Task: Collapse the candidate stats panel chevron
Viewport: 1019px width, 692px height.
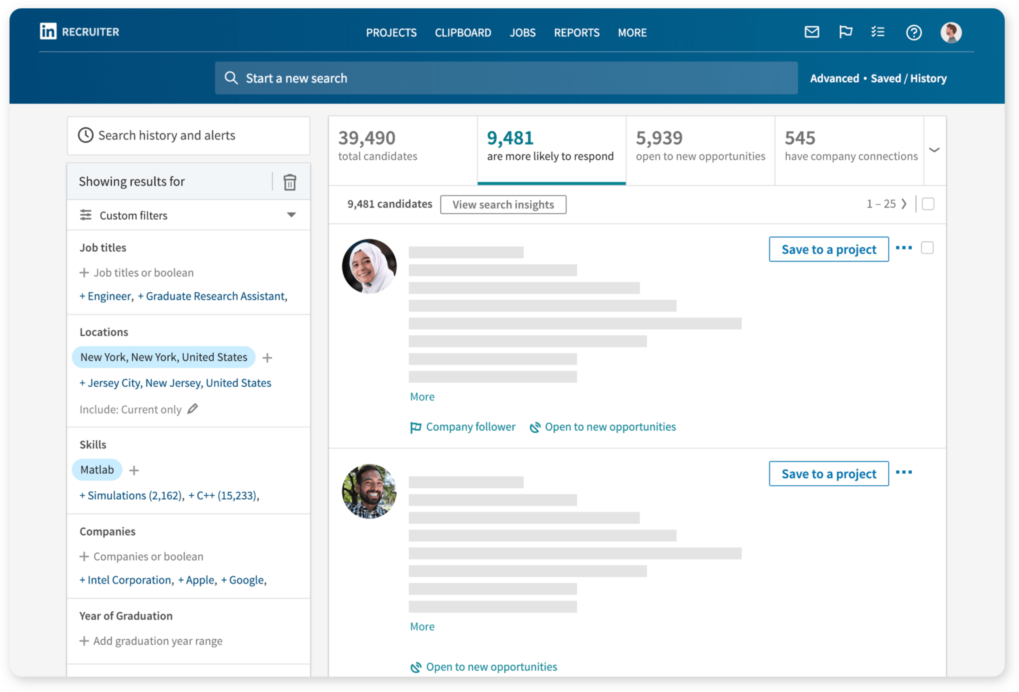Action: click(x=935, y=150)
